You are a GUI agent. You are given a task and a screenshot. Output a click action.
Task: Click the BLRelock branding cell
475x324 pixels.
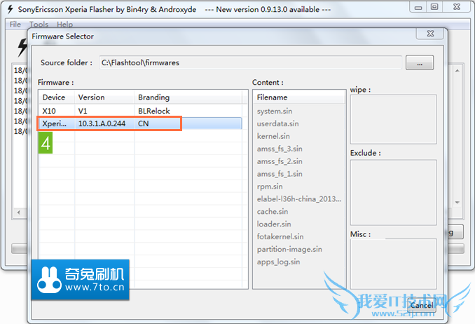154,111
